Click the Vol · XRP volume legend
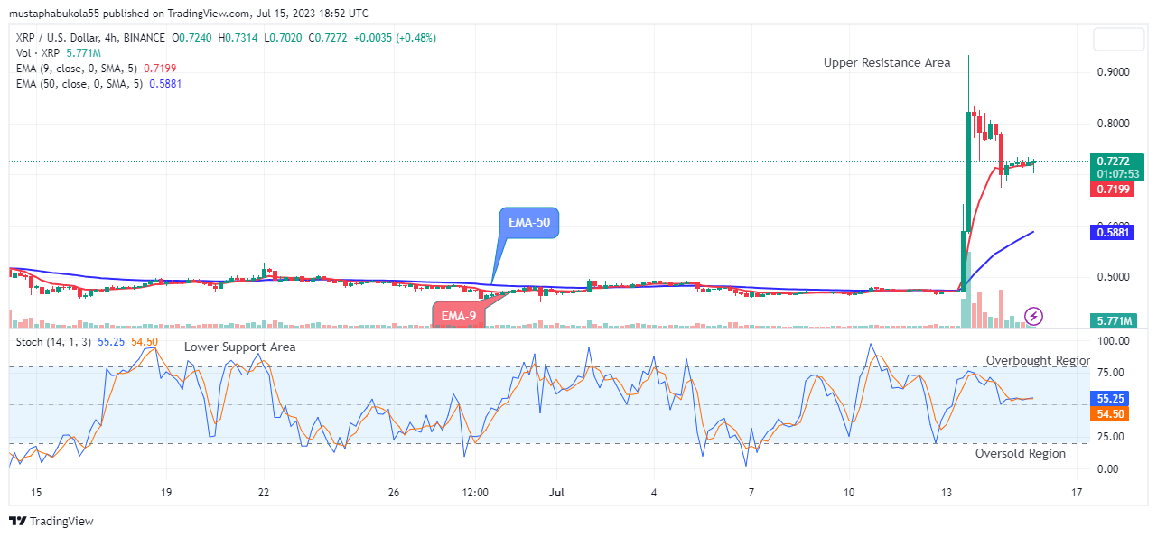This screenshot has width=1157, height=537. click(36, 53)
